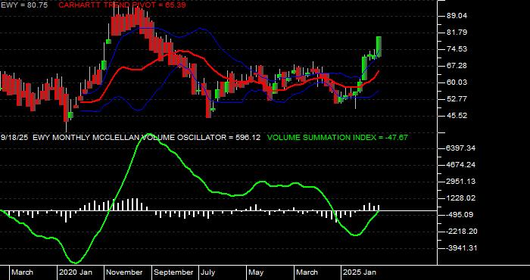Click the 60.03 price axis value

click(x=457, y=82)
